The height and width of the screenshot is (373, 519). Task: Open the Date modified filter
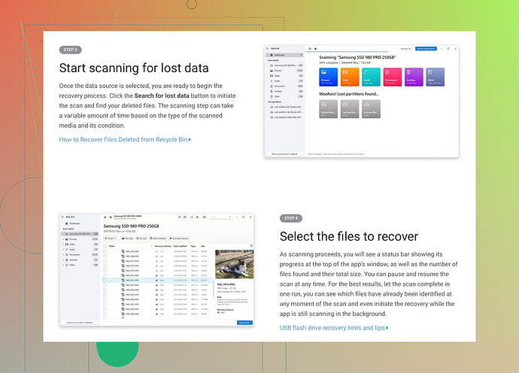(158, 238)
